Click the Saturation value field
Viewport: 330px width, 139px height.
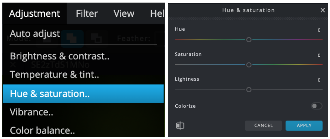(319, 55)
